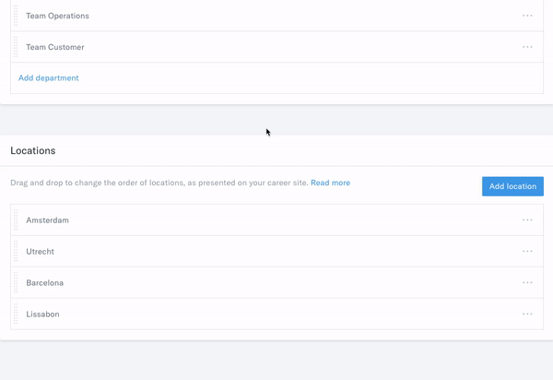Open the Read more link
553x380 pixels.
(x=331, y=183)
